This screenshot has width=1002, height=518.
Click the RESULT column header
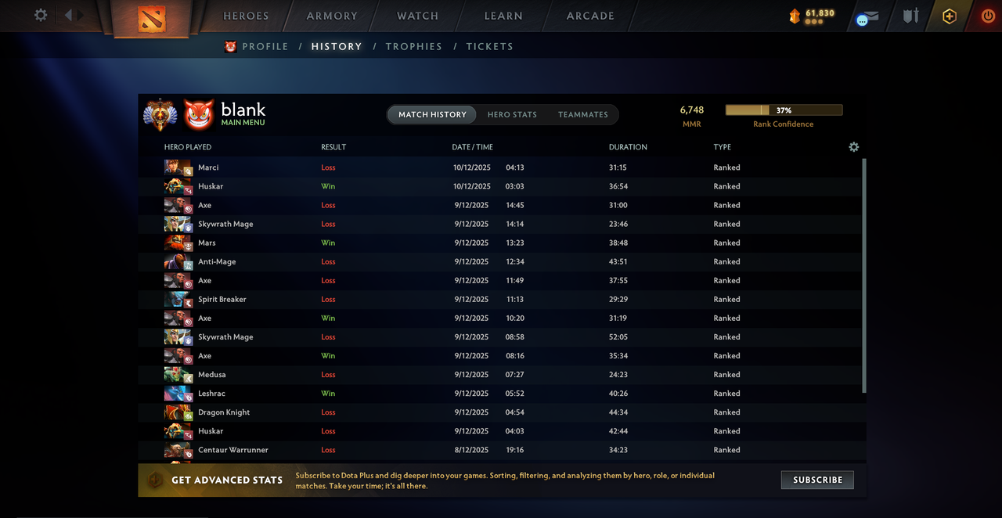click(333, 147)
